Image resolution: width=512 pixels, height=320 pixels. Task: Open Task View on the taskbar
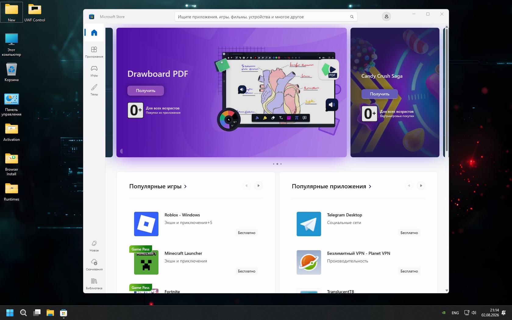37,313
